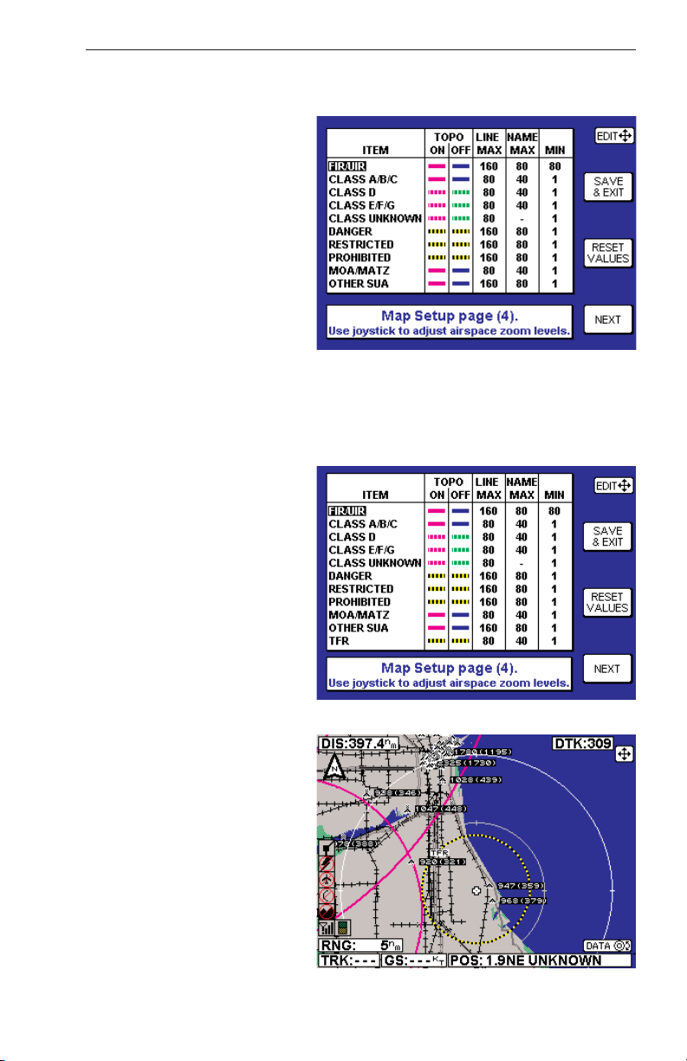Click the POS: 1.9NE UNKNOWN field

(x=540, y=961)
